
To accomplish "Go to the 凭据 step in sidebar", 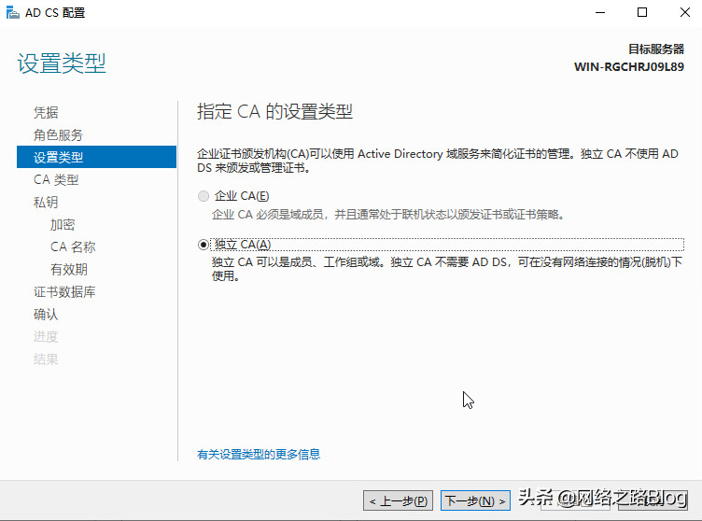I will [x=46, y=112].
